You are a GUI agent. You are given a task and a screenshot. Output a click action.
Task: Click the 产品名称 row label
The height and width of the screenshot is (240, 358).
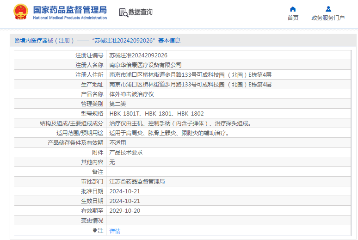[92, 94]
